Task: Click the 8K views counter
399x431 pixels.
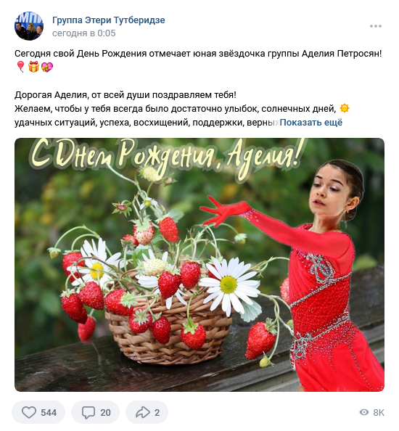Action: pos(379,413)
